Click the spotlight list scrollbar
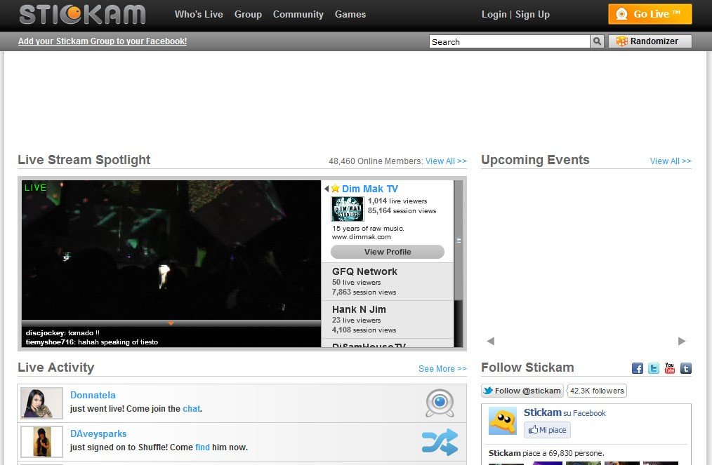The width and height of the screenshot is (712, 465). (459, 240)
